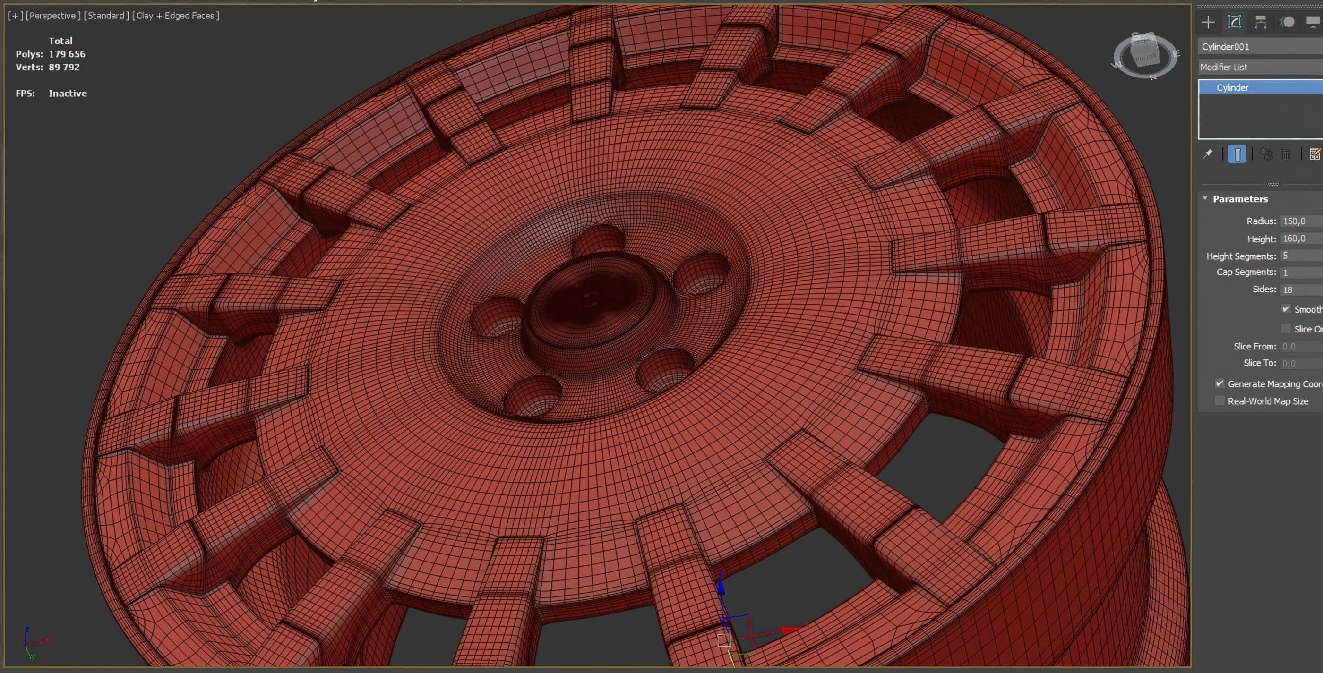
Task: Uncheck the Smooth checkbox
Action: (1286, 309)
